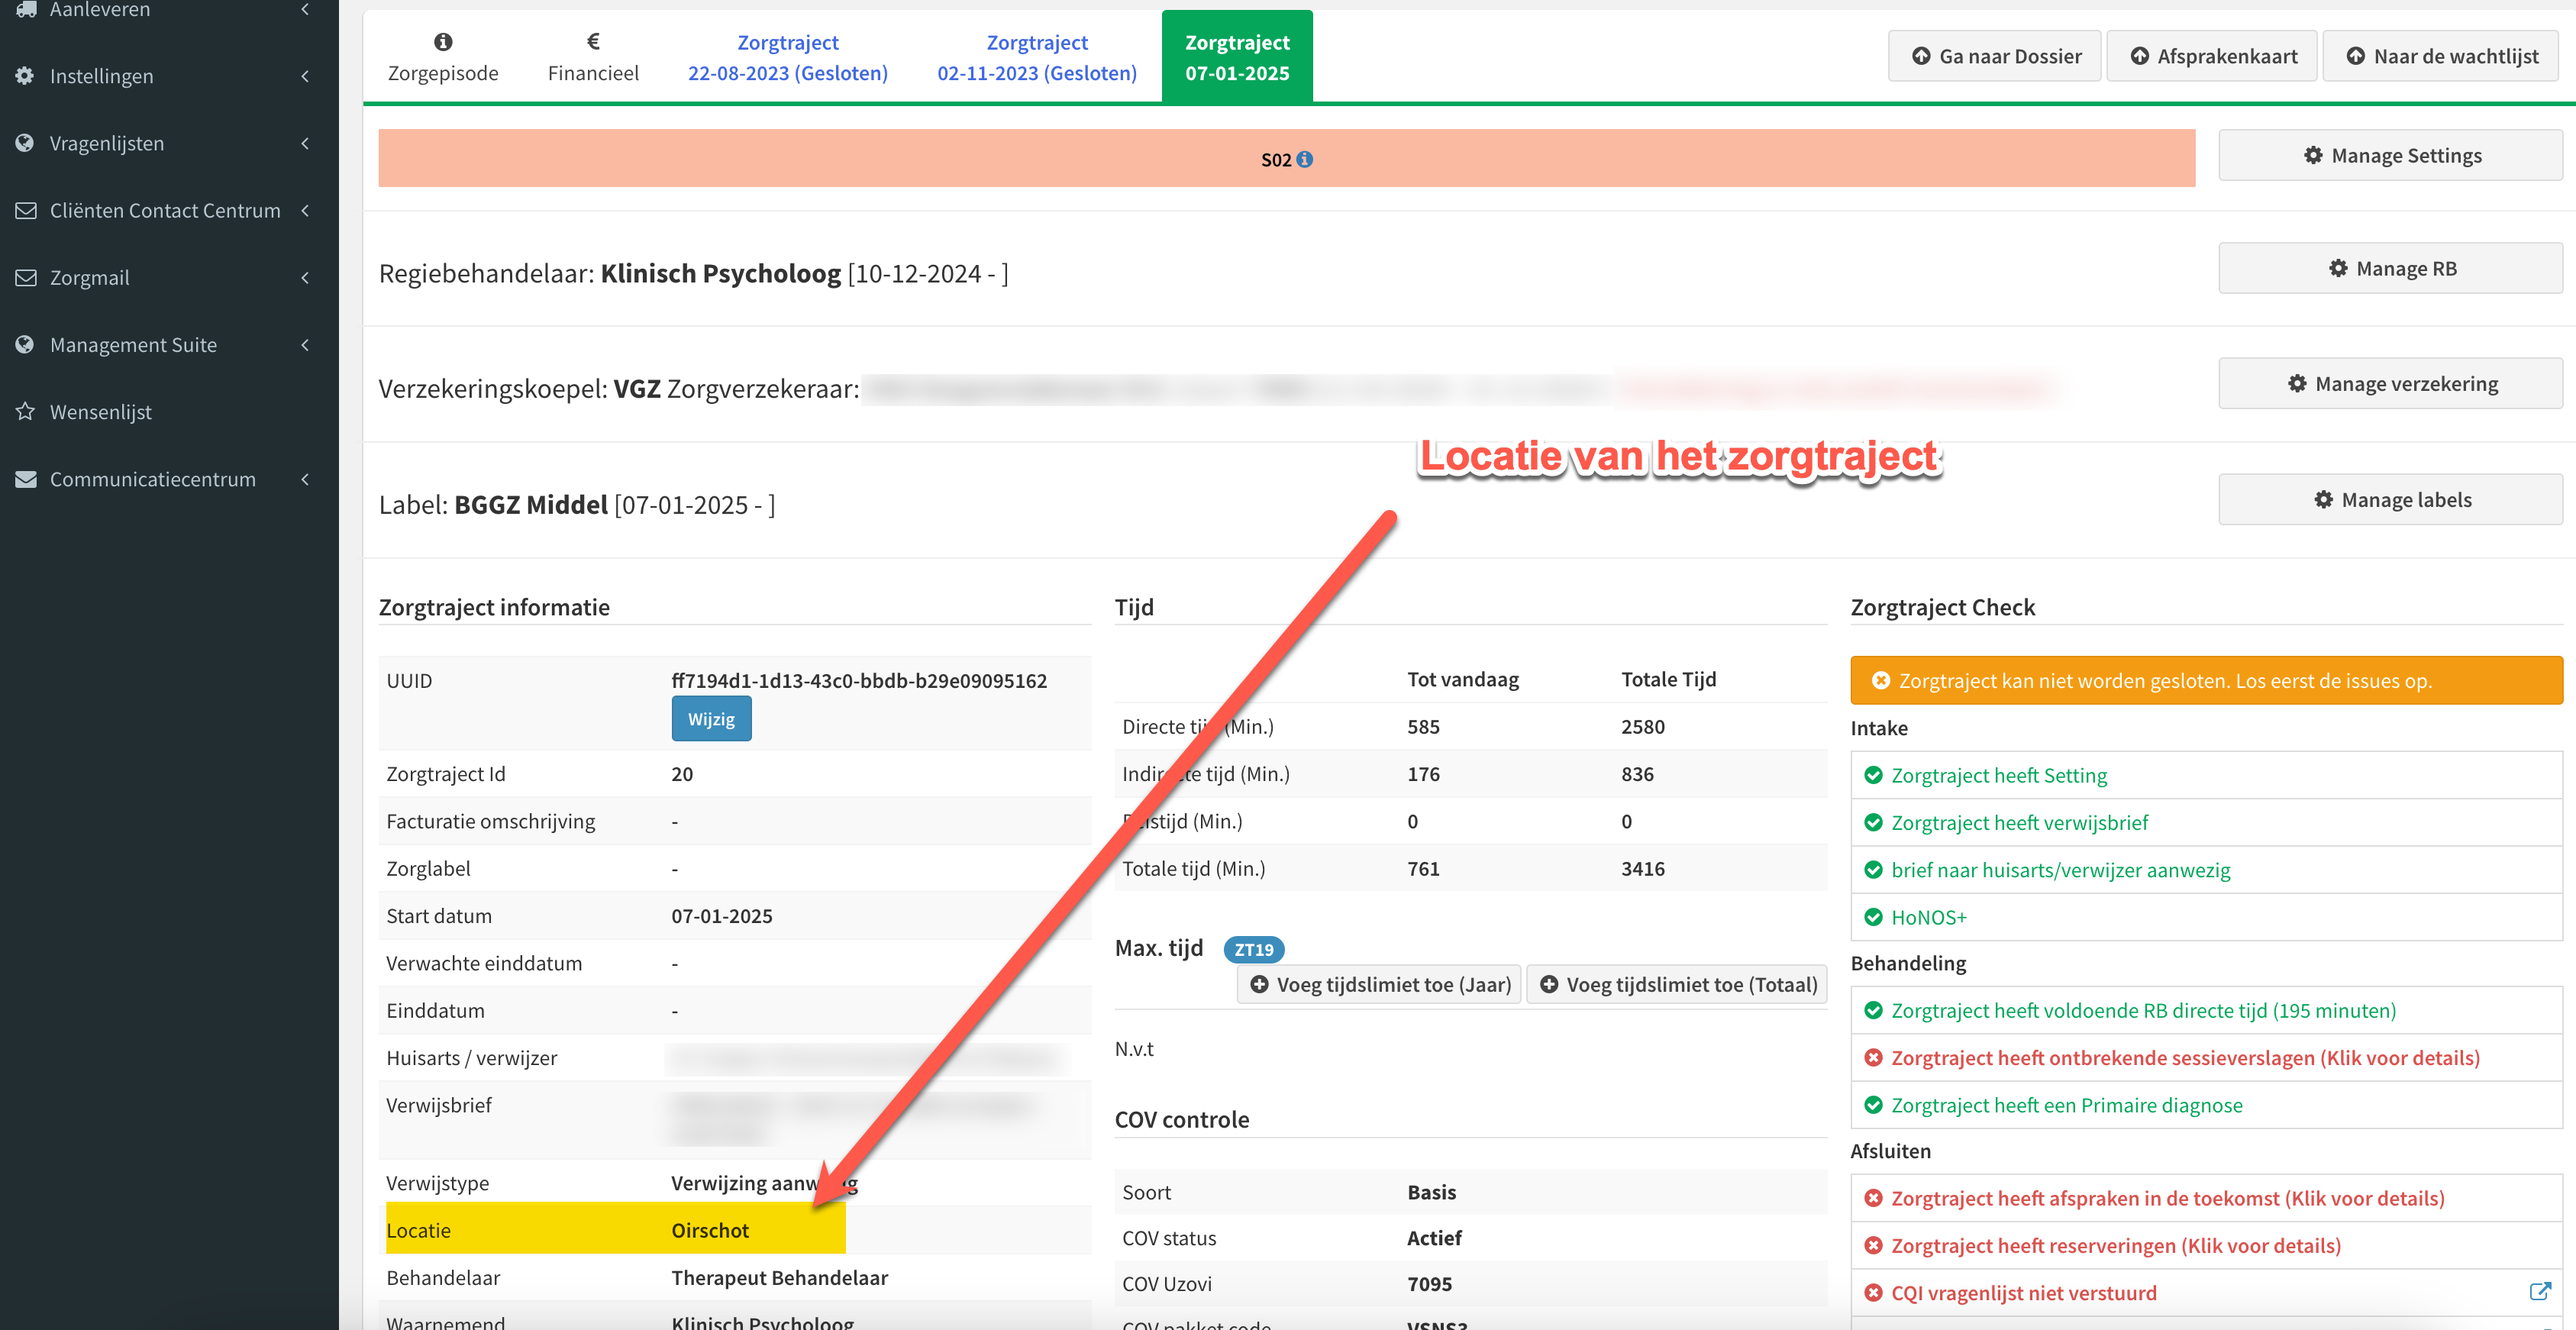Image resolution: width=2576 pixels, height=1330 pixels.
Task: Click the Manage Settings button
Action: point(2391,155)
